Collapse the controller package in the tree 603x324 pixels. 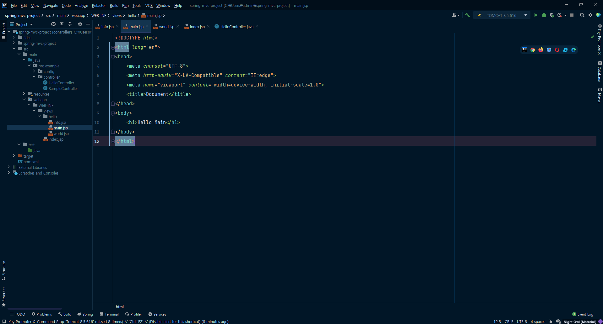(x=35, y=77)
